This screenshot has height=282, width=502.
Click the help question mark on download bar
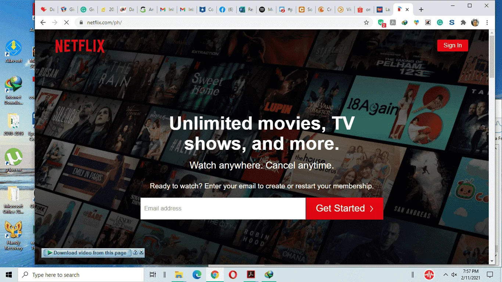pyautogui.click(x=135, y=253)
